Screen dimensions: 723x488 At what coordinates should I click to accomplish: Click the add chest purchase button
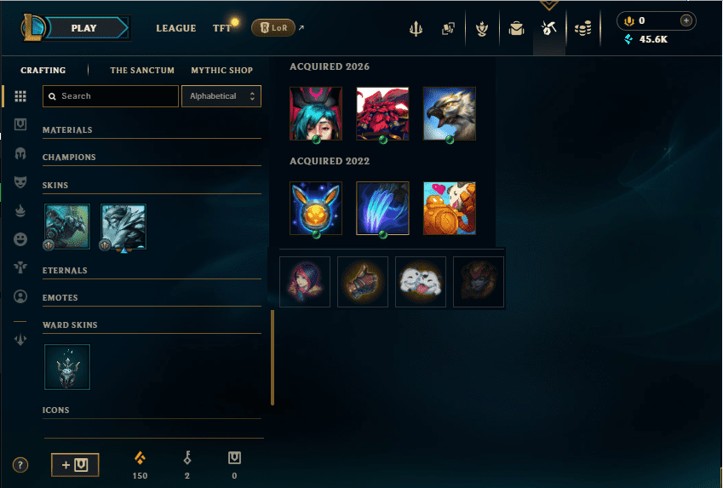75,464
